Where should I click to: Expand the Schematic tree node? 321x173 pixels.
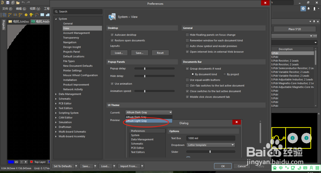(56, 99)
